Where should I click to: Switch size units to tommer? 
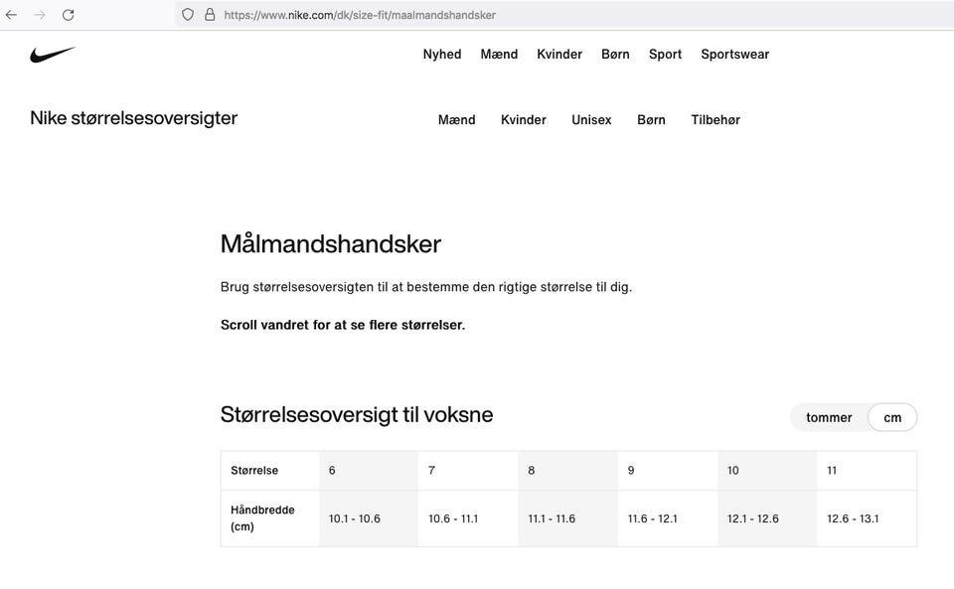click(x=829, y=417)
